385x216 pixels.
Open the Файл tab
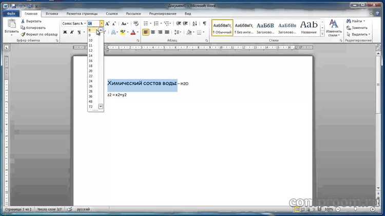11,14
